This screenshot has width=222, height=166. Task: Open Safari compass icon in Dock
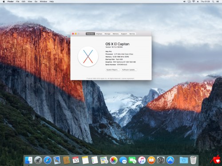click(x=48, y=160)
